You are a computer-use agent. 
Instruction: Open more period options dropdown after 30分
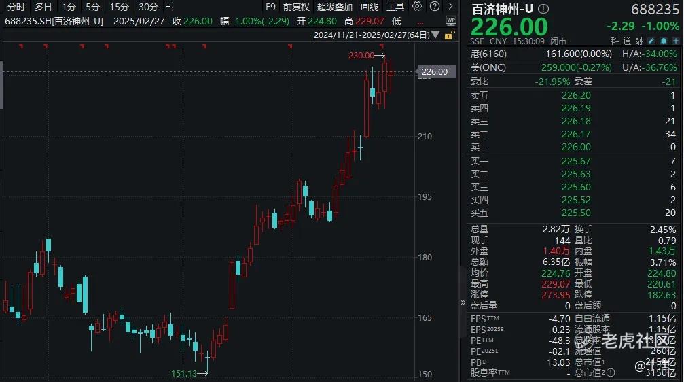[x=168, y=7]
